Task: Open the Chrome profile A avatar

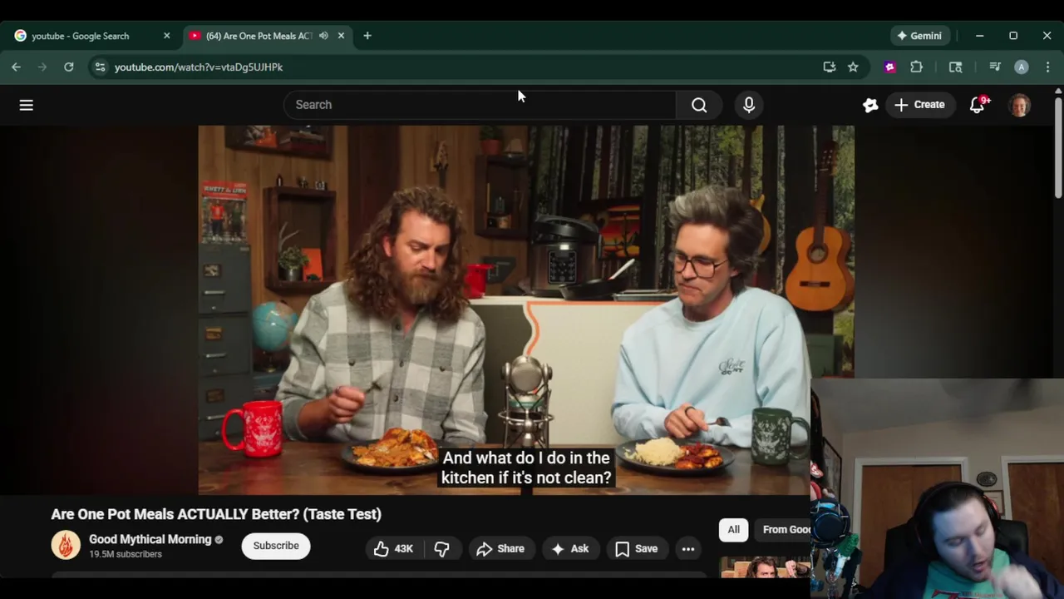Action: pos(1022,67)
